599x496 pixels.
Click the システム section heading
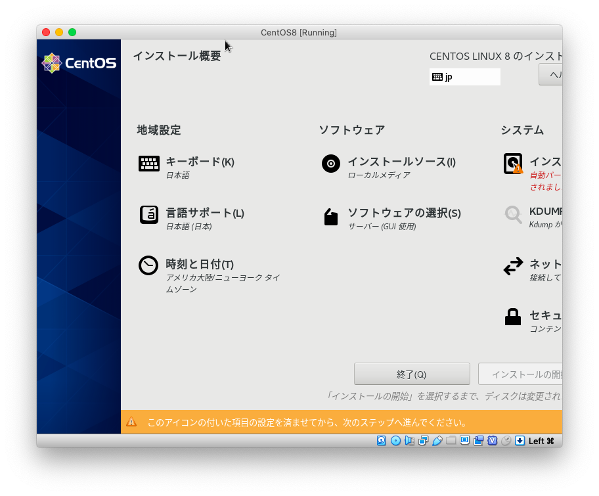point(522,130)
